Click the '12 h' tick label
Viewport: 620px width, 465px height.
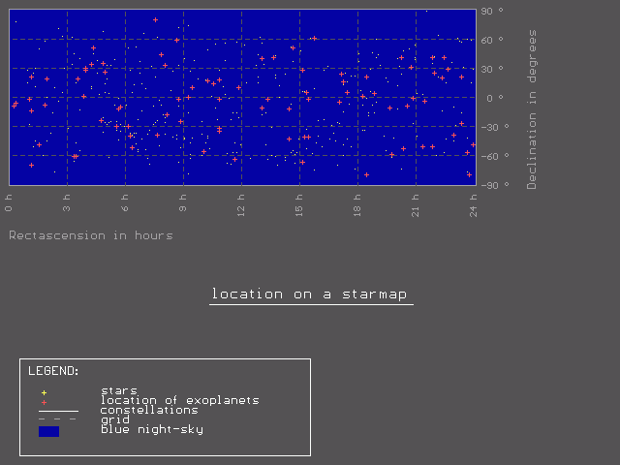(x=241, y=205)
